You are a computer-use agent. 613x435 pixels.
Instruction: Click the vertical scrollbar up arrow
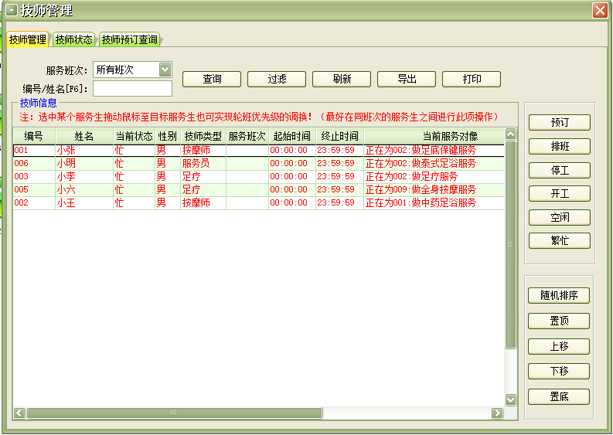point(510,134)
